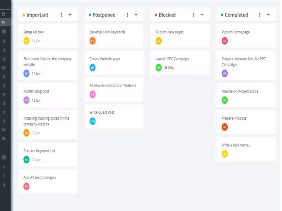Open the options menu on the Completed column
The width and height of the screenshot is (282, 211).
pos(259,15)
